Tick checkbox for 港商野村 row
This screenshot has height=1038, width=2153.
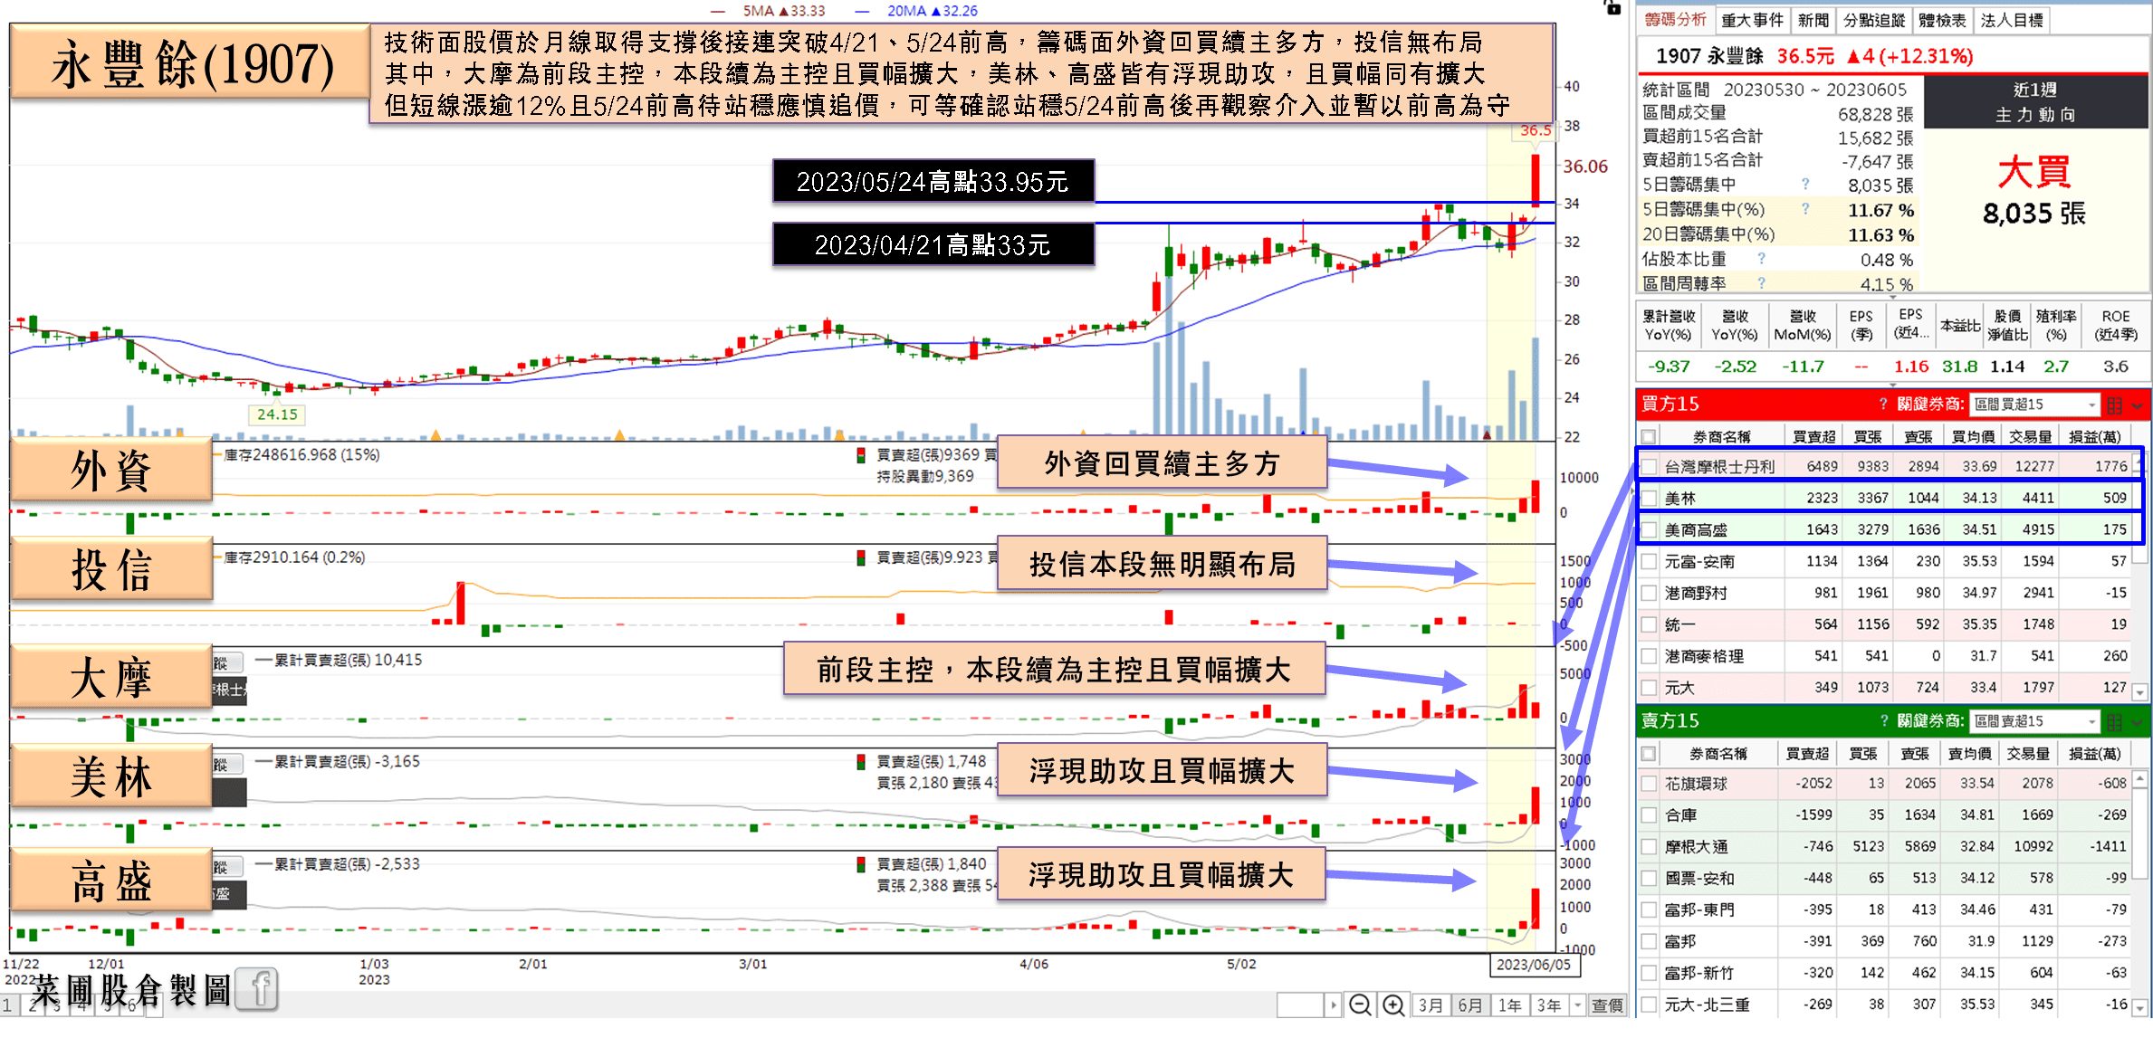click(1649, 594)
